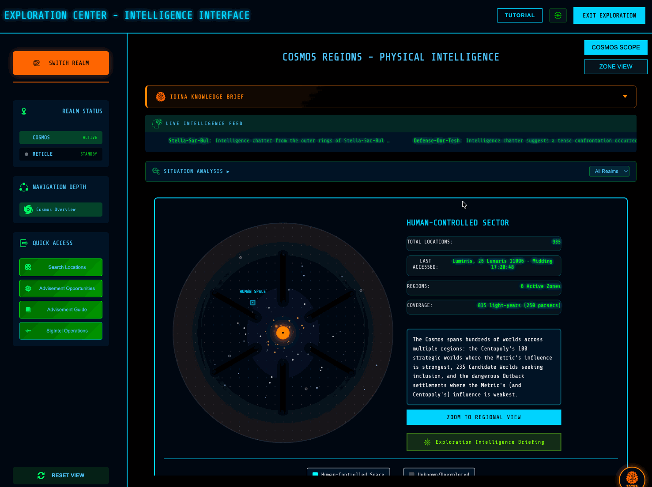Activate the Reticle realm on standby
This screenshot has height=487, width=652.
61,154
